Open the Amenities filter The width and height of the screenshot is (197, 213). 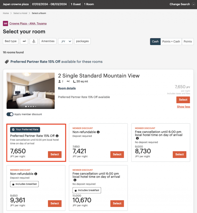click(x=48, y=41)
